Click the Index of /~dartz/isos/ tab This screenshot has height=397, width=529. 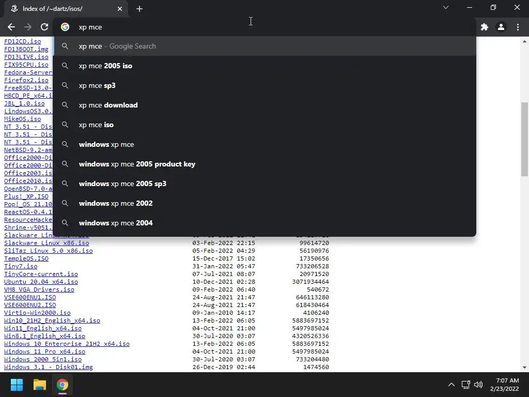click(66, 9)
